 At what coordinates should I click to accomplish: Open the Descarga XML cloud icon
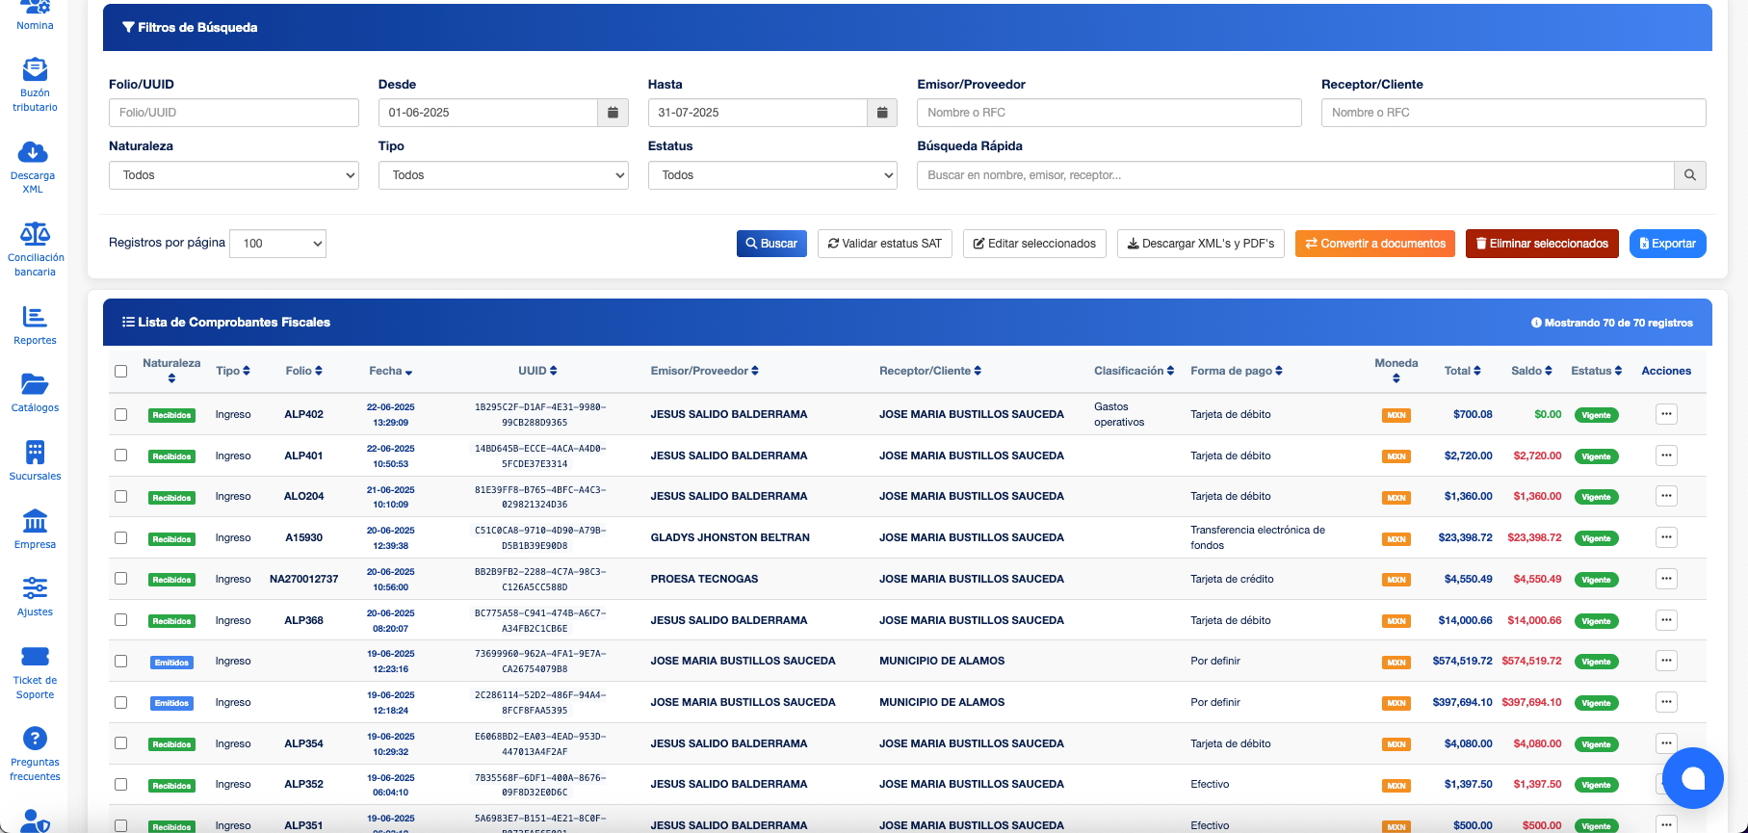point(33,152)
